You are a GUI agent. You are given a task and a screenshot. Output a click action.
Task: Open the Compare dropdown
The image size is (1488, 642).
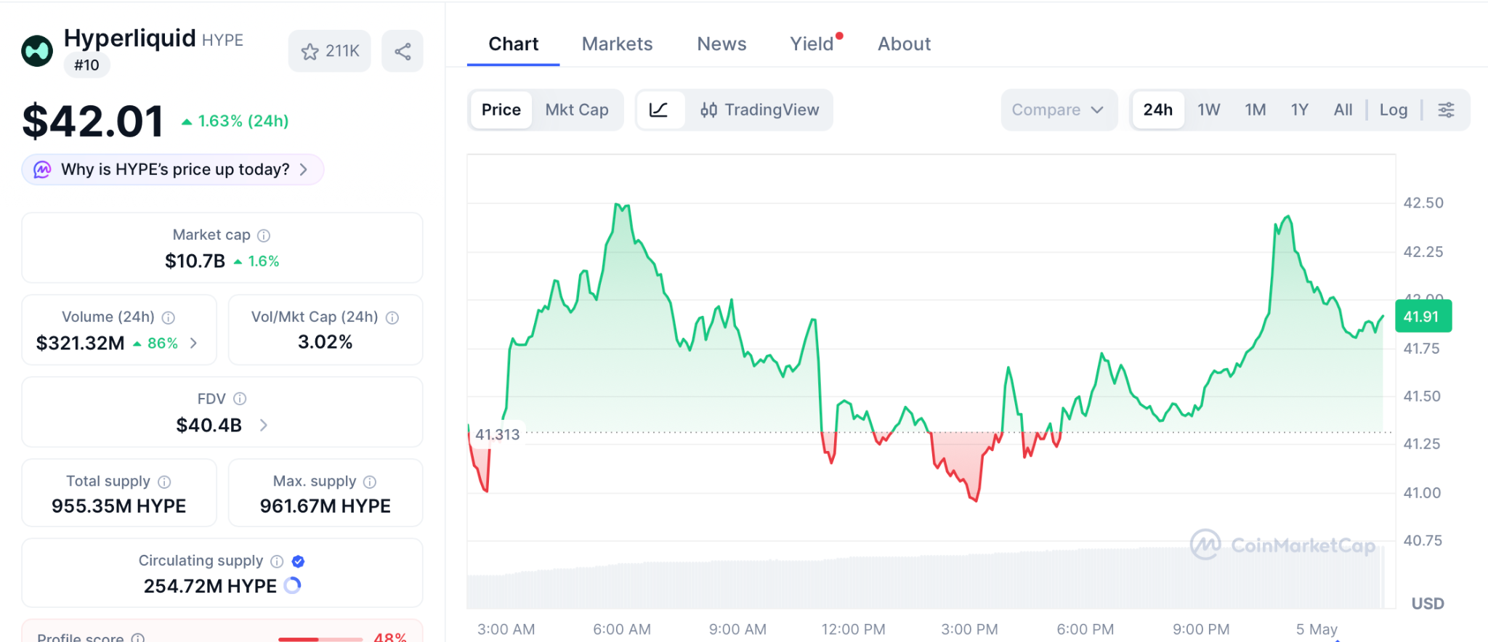(1058, 110)
